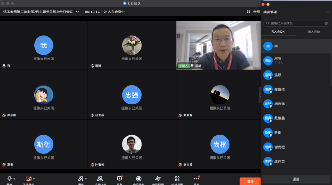This screenshot has height=185, width=332.
Task: Click the 邀请 button in member panel
Action: [x=296, y=179]
